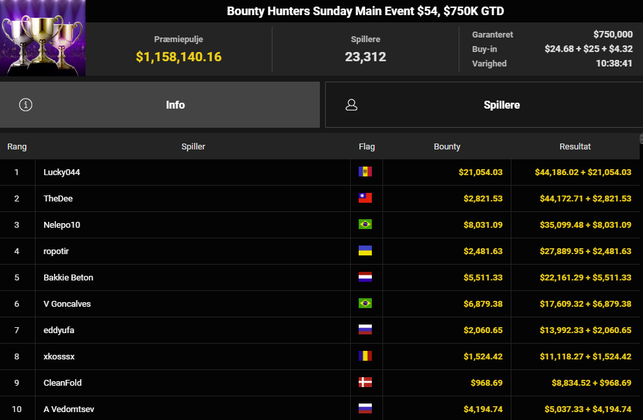Image resolution: width=643 pixels, height=420 pixels.
Task: Click the trophy thumbnail image
Action: (43, 38)
